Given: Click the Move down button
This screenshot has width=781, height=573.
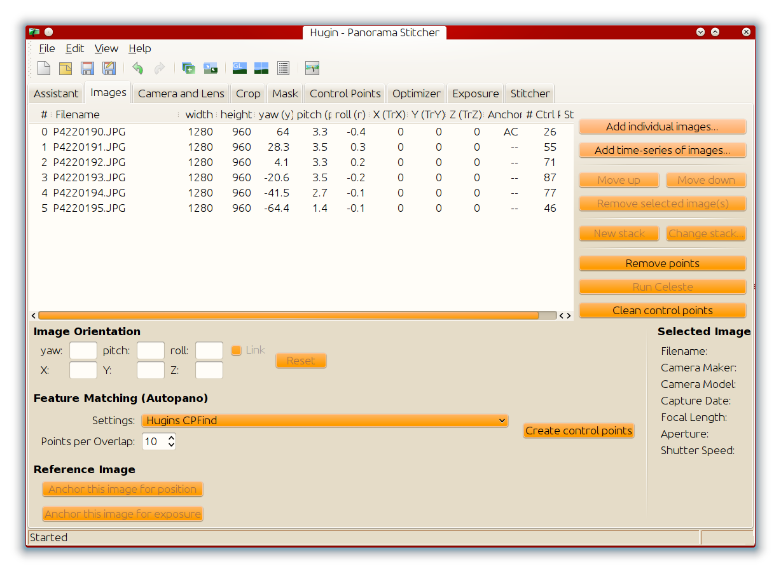Looking at the screenshot, I should point(706,180).
